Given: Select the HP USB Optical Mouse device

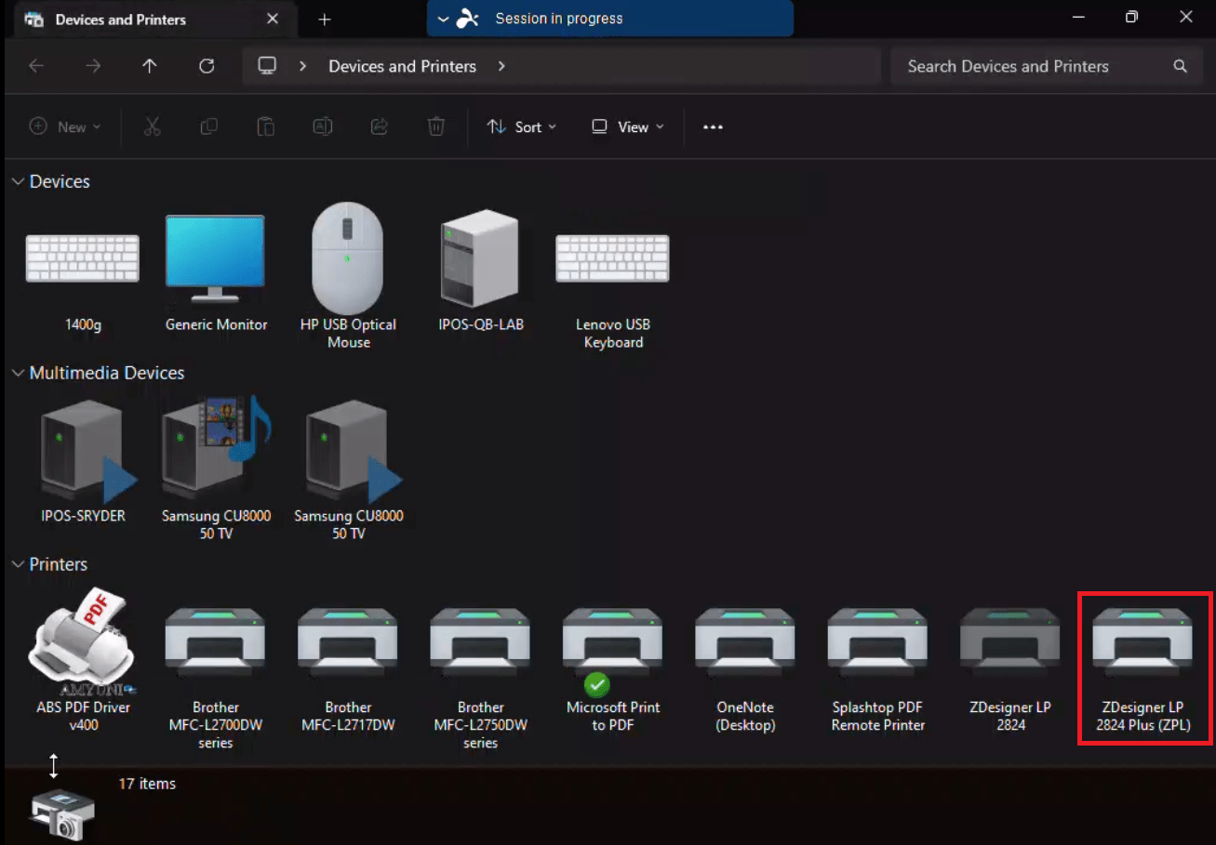Looking at the screenshot, I should tap(348, 258).
